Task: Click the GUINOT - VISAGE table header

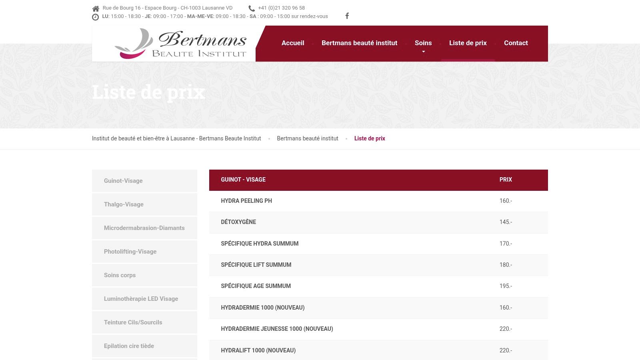Action: [x=243, y=180]
